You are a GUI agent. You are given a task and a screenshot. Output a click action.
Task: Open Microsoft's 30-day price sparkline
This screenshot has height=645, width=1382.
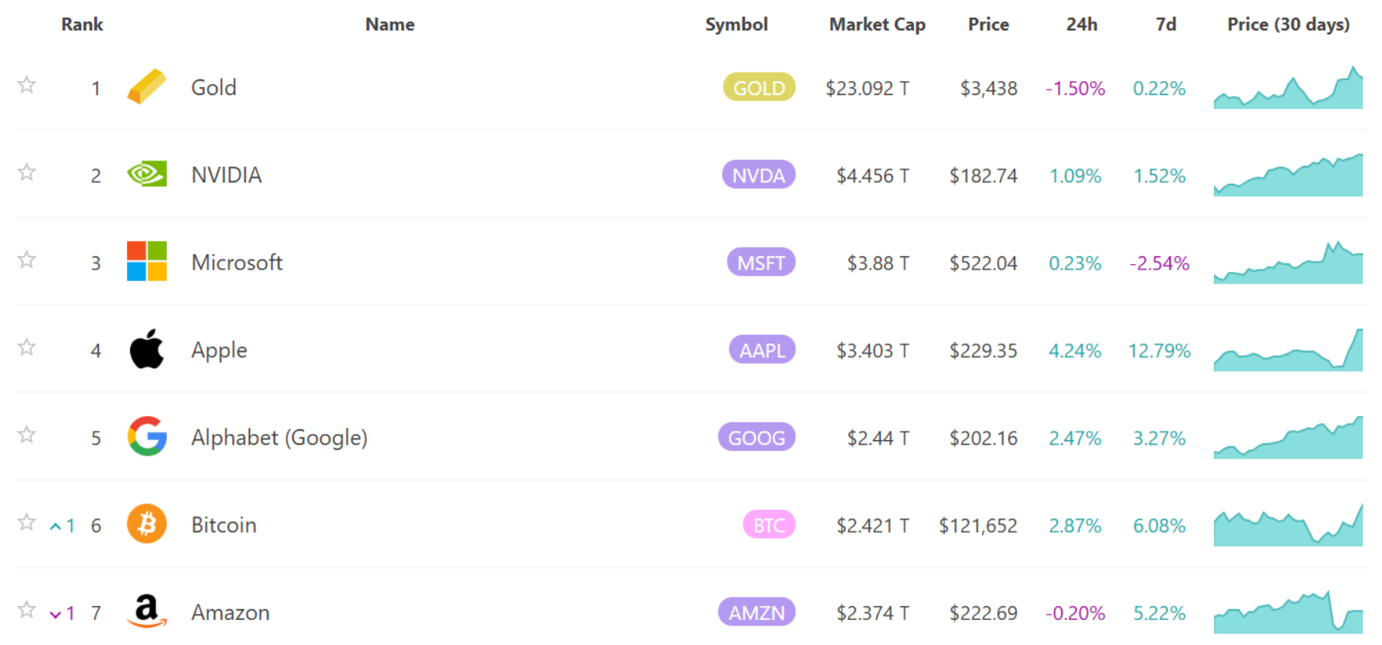click(x=1288, y=262)
